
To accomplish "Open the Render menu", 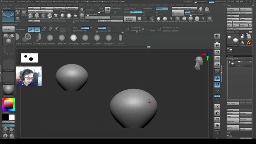I will pyautogui.click(x=144, y=5).
